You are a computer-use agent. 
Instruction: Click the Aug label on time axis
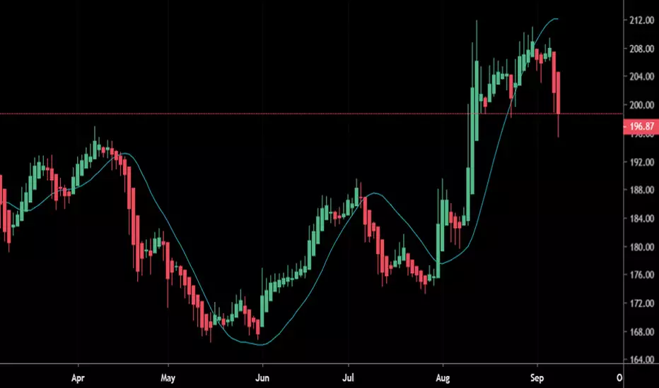(x=443, y=378)
